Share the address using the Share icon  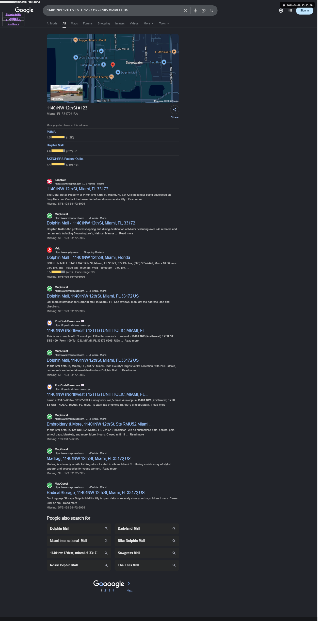point(174,110)
